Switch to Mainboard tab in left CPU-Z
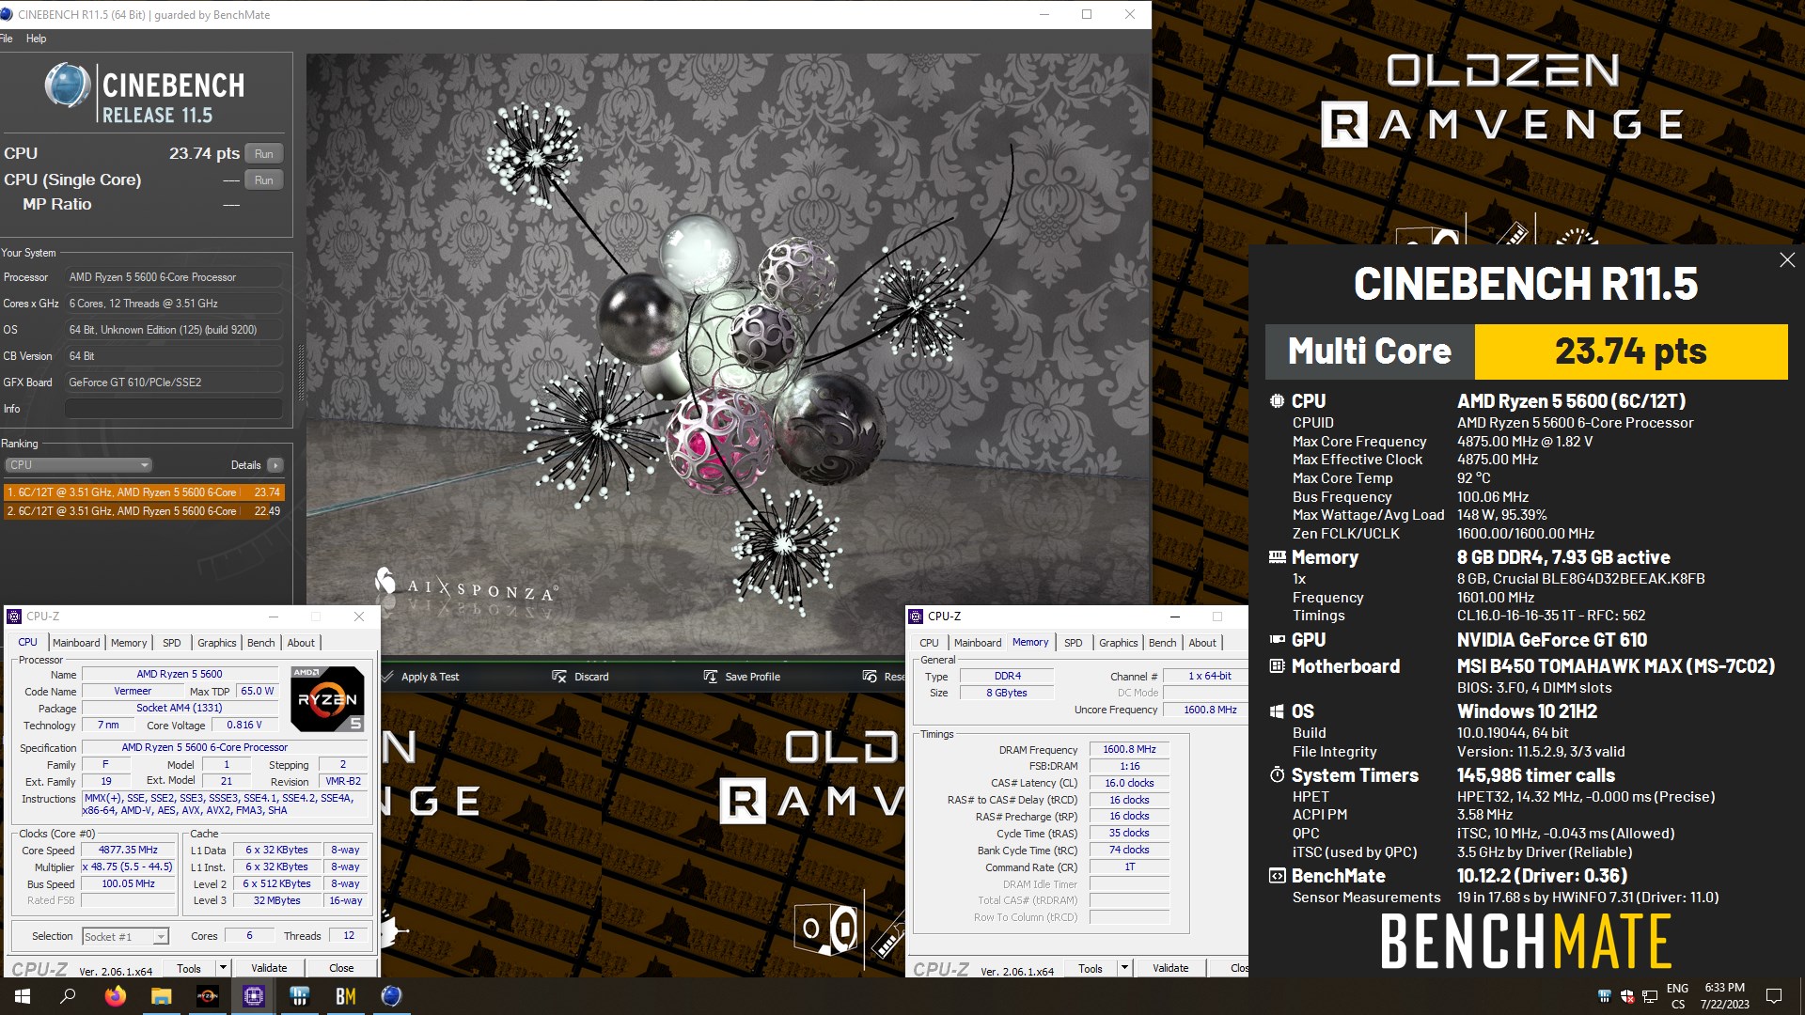Screen dimensions: 1805x1015 [x=76, y=643]
